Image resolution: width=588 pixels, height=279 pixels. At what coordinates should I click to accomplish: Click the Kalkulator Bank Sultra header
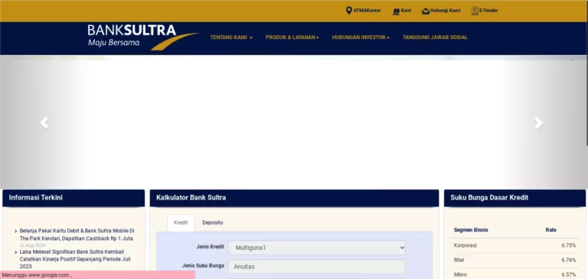294,198
